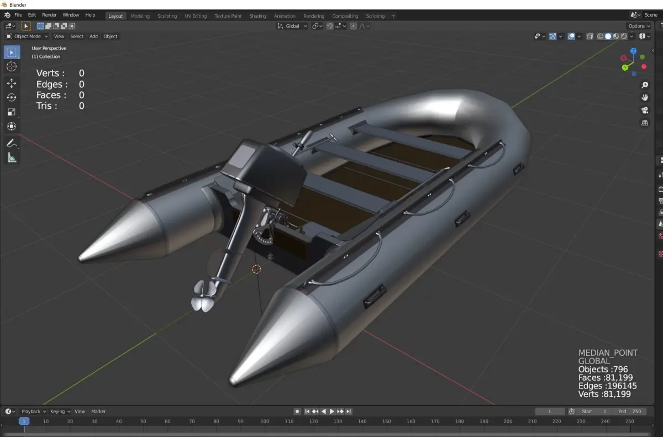The width and height of the screenshot is (663, 437).
Task: Click the Blender logo menu icon
Action: tap(7, 15)
